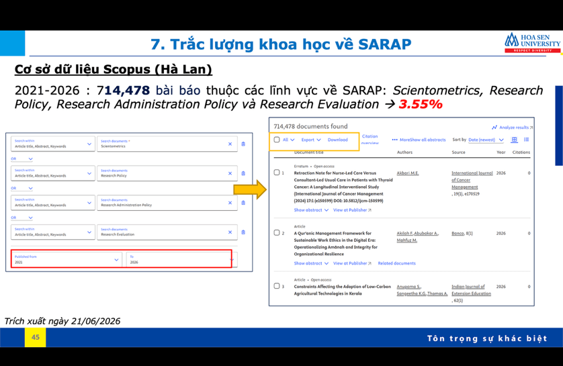
Task: Expand the All selection dropdown
Action: [x=289, y=140]
